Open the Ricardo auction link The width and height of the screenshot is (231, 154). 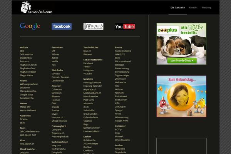[x=23, y=119]
